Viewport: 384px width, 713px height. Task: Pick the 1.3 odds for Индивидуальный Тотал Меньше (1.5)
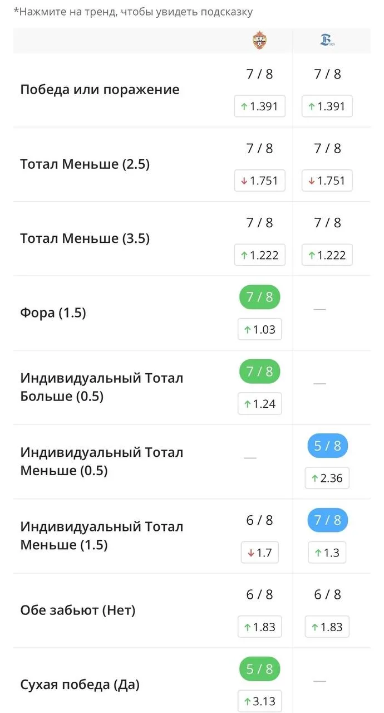pyautogui.click(x=327, y=553)
